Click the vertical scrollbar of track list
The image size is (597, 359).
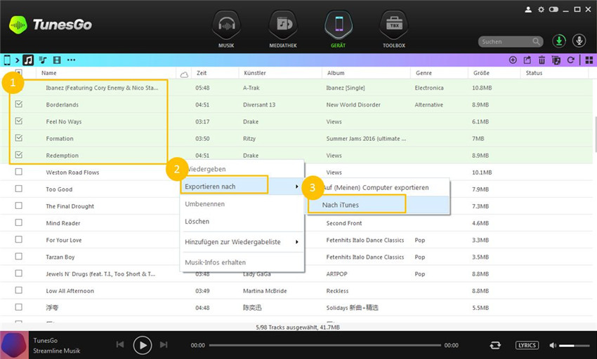[x=595, y=135]
